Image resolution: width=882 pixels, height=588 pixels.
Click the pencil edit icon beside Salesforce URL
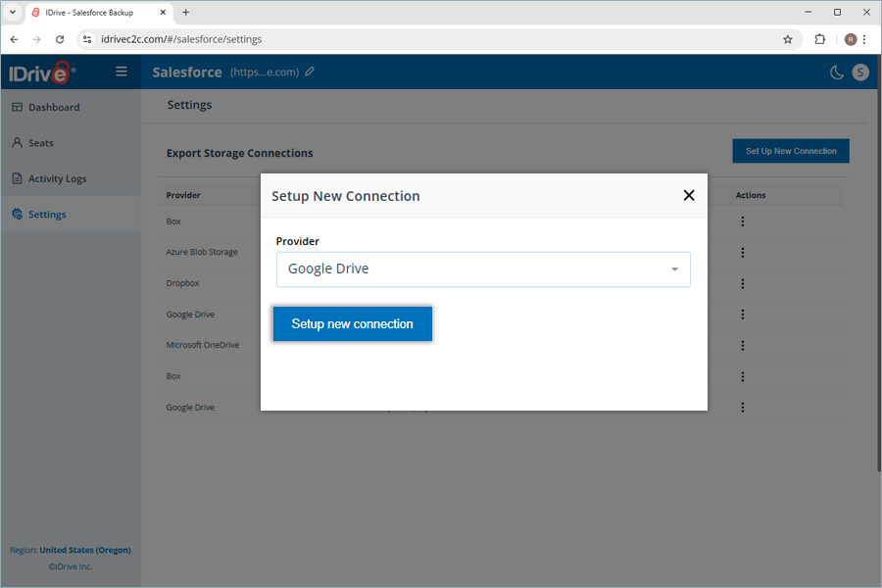click(x=310, y=72)
